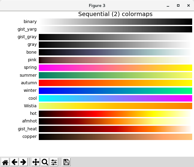This screenshot has height=167, width=194.
Task: Click the 'summer' label text
Action: pos(28,75)
